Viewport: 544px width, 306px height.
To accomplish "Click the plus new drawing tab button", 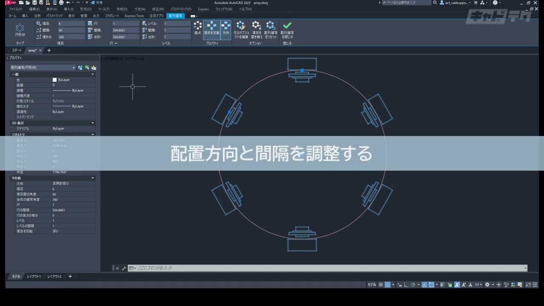I will point(49,50).
